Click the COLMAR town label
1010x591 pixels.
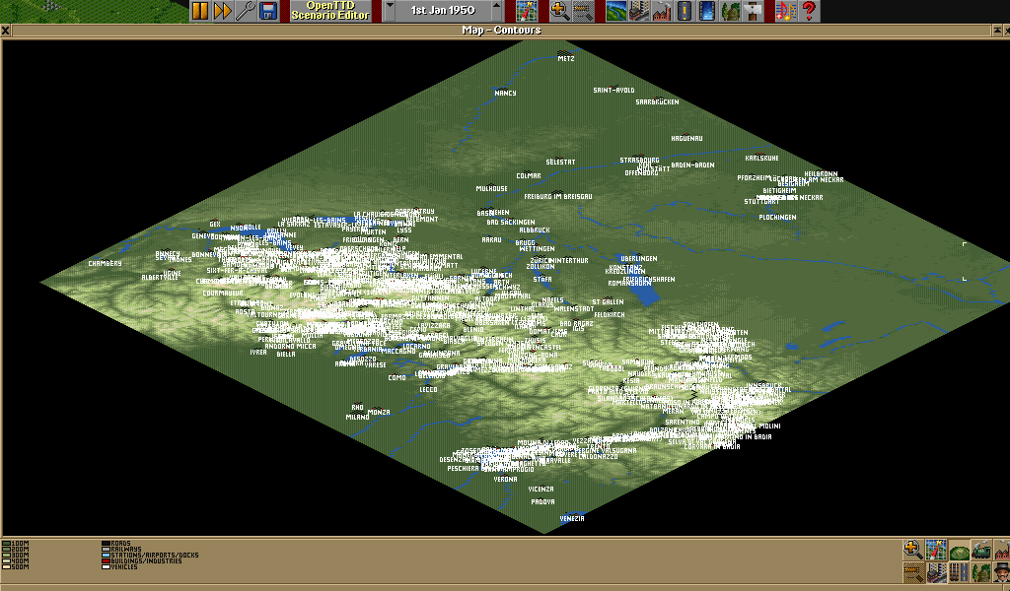(529, 175)
